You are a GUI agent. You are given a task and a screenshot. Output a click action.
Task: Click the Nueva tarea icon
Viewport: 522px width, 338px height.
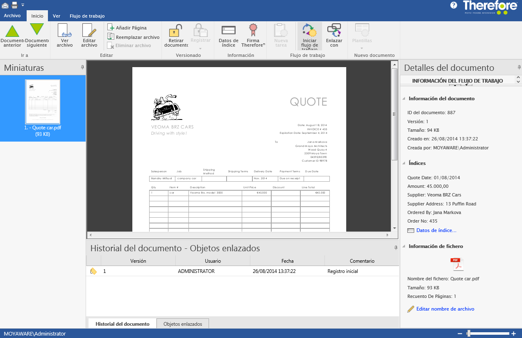coord(281,30)
